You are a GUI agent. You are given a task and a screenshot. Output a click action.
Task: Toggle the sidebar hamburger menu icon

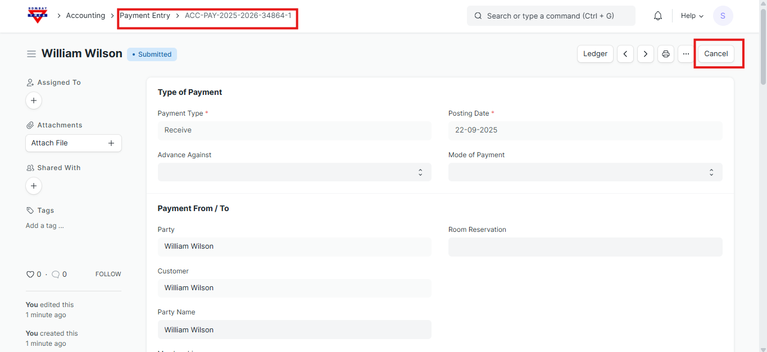click(31, 54)
